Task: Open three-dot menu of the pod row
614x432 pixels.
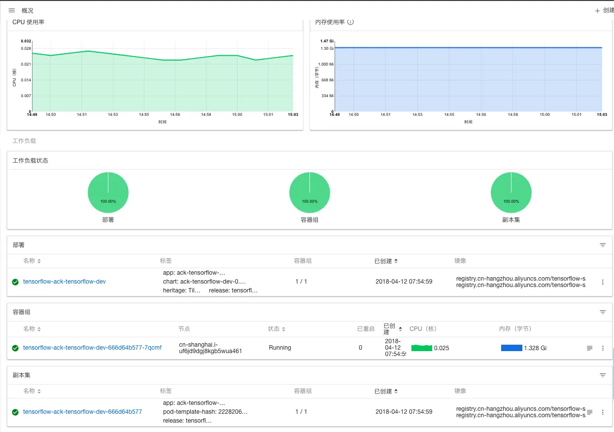Action: (603, 348)
